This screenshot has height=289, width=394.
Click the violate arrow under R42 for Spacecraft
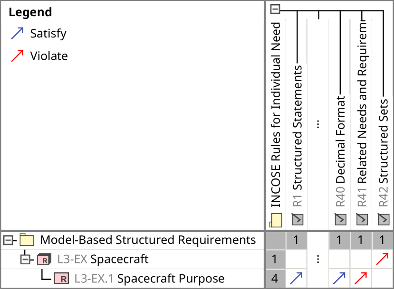(383, 259)
